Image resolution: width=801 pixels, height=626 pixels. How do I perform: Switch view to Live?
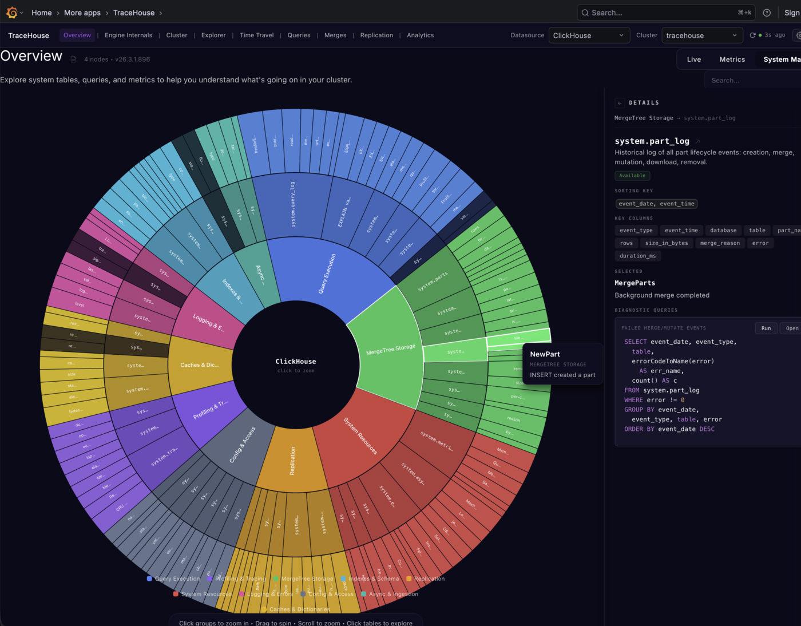coord(694,60)
